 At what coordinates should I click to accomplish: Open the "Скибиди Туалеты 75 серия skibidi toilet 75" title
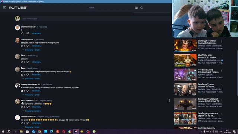tap(208, 100)
